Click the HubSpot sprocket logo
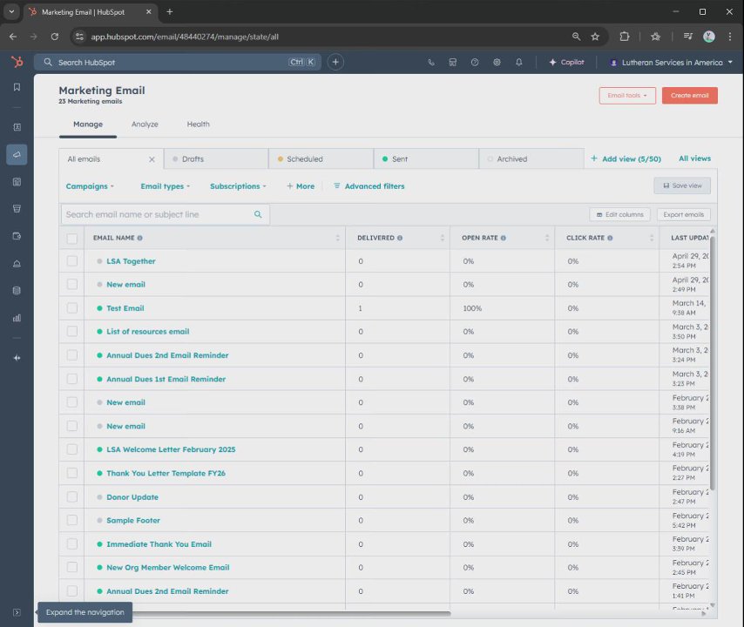Screen dimensions: 744x627 (x=17, y=63)
